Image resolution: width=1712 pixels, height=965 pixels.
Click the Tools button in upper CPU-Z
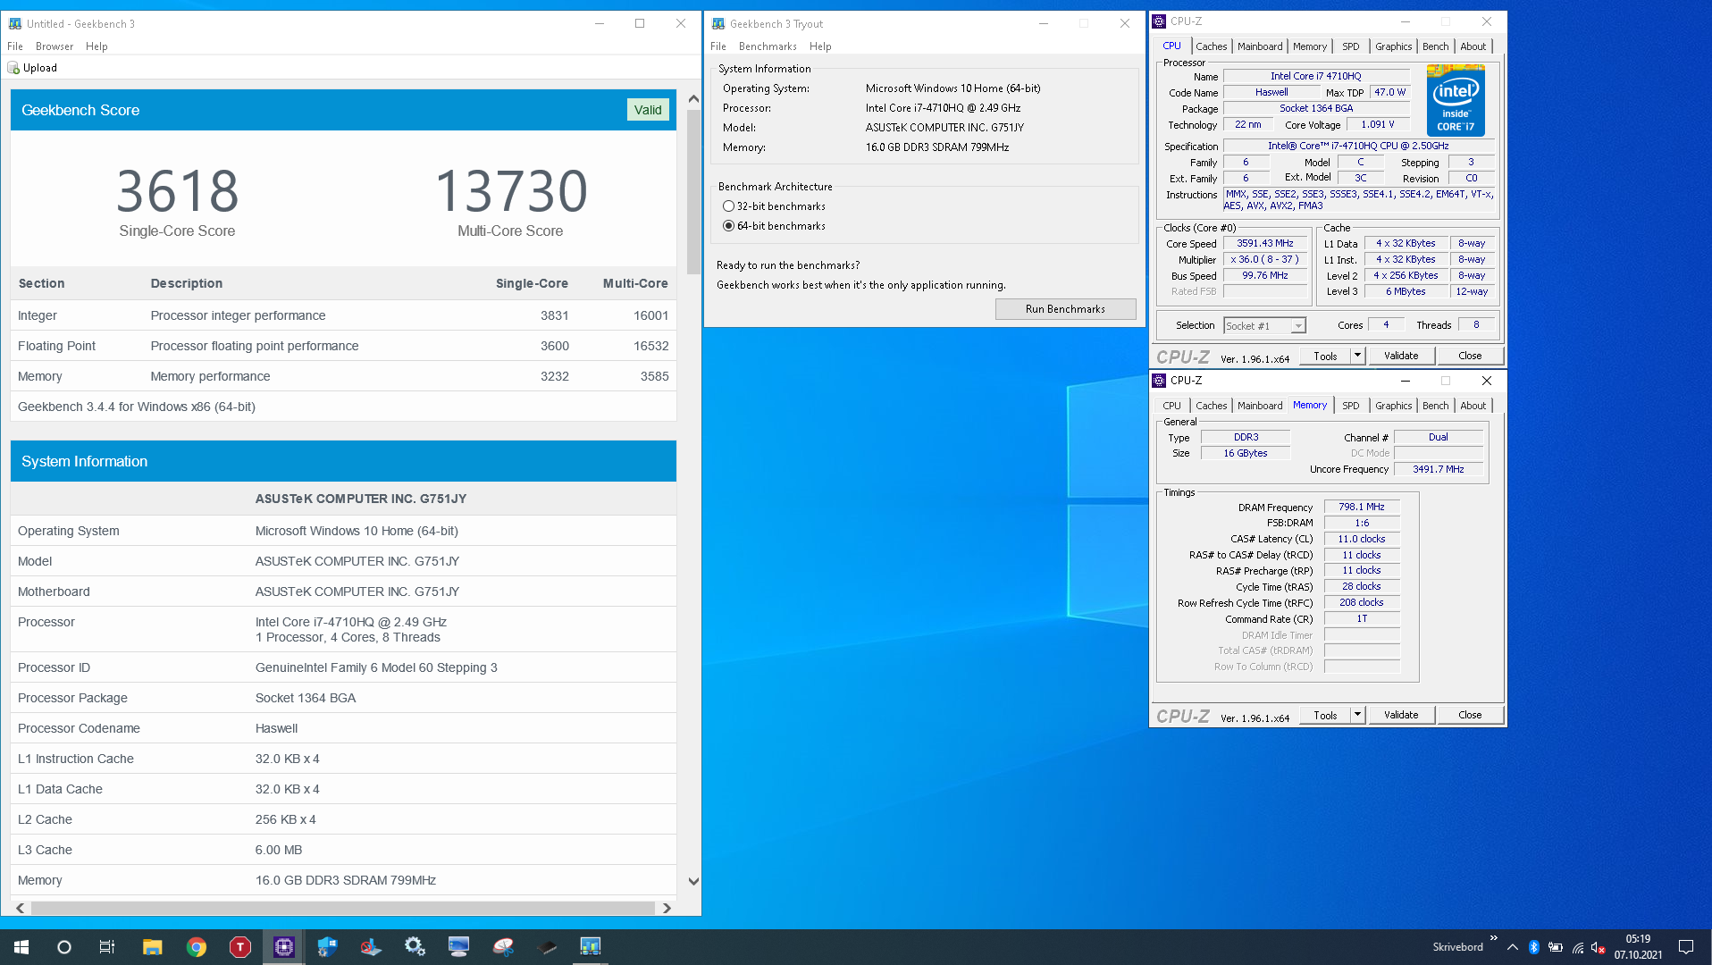1326,356
